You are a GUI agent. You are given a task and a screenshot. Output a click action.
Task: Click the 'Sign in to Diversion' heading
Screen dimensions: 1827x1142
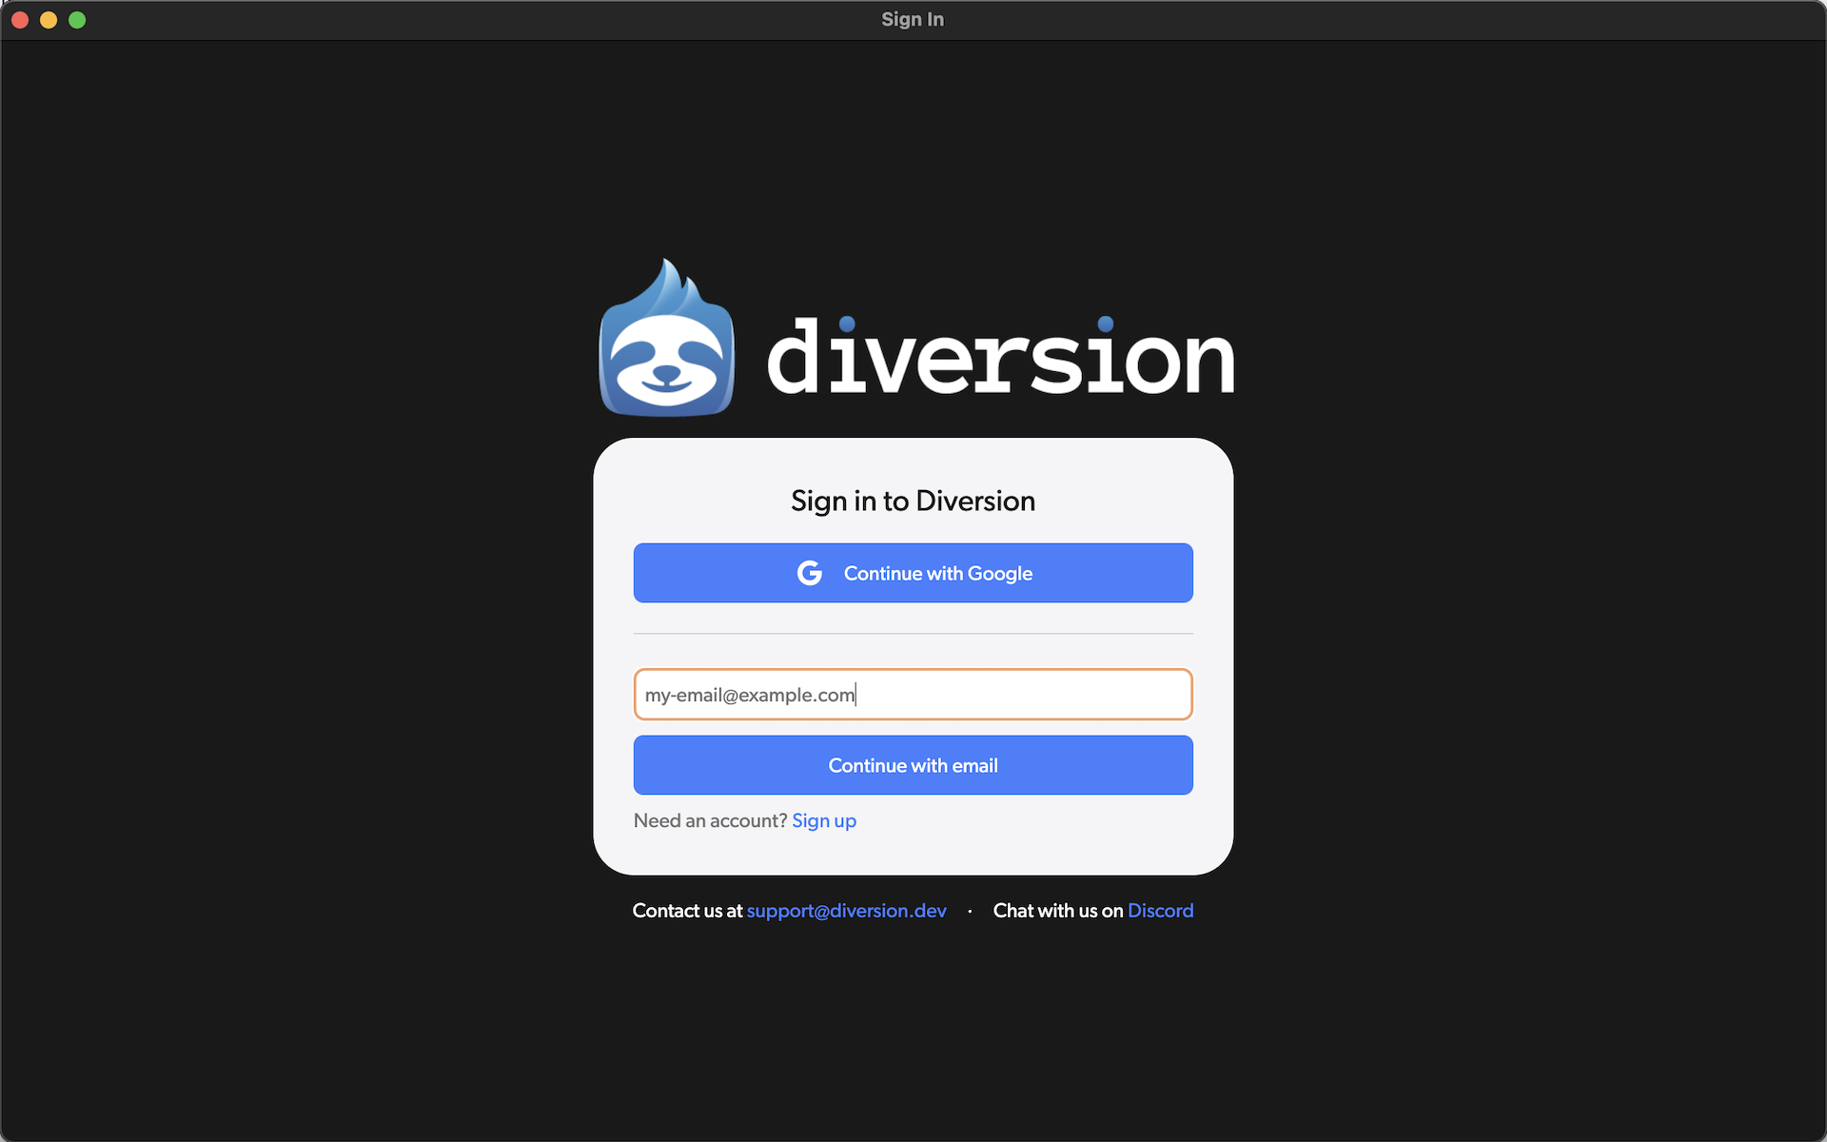coord(913,502)
